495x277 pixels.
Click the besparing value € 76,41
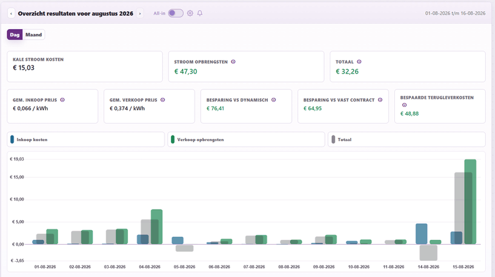click(215, 109)
